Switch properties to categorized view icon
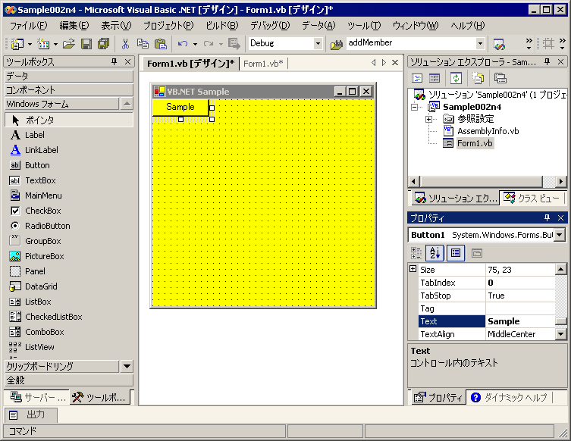The image size is (571, 441). coord(416,253)
